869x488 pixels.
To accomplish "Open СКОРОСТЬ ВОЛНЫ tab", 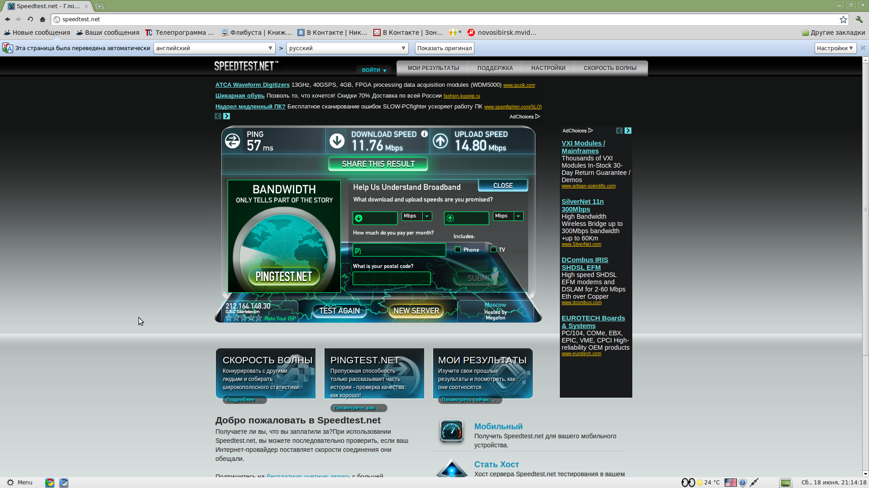I will [x=610, y=68].
